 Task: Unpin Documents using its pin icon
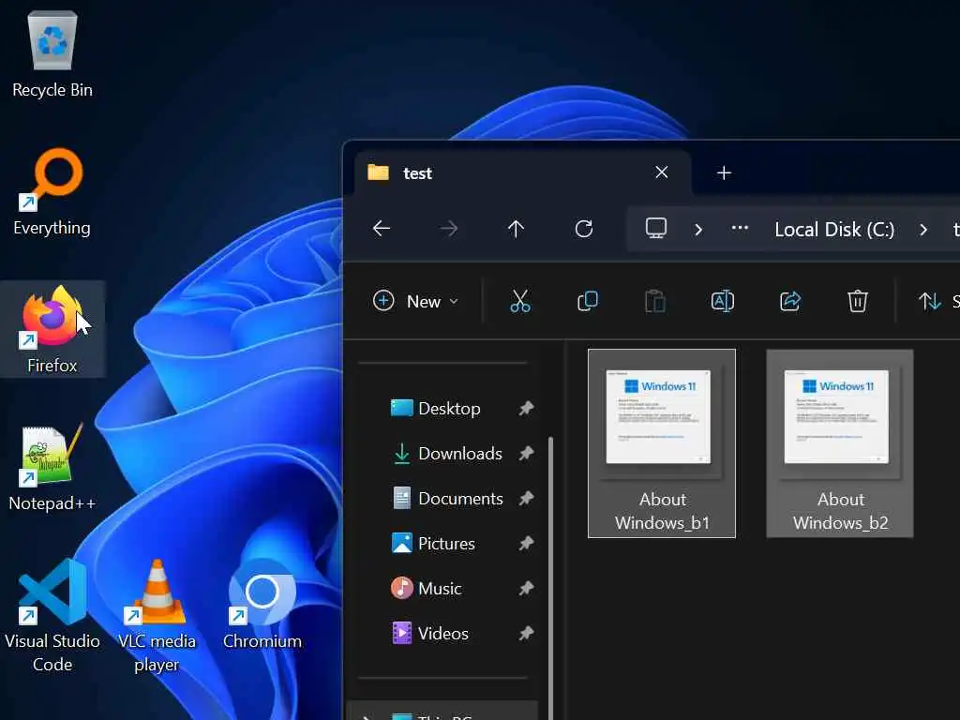click(x=527, y=499)
